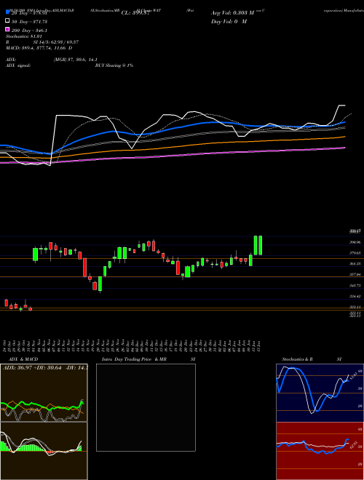Viewport: 364px width, 480px height.
Task: Click the 'BUY Slowing @ 1%' ADX signal
Action: tap(114, 65)
